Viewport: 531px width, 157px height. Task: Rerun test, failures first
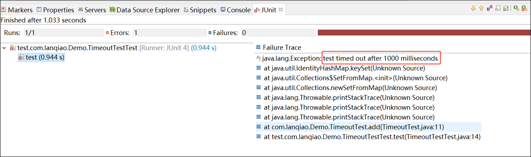tap(525, 8)
